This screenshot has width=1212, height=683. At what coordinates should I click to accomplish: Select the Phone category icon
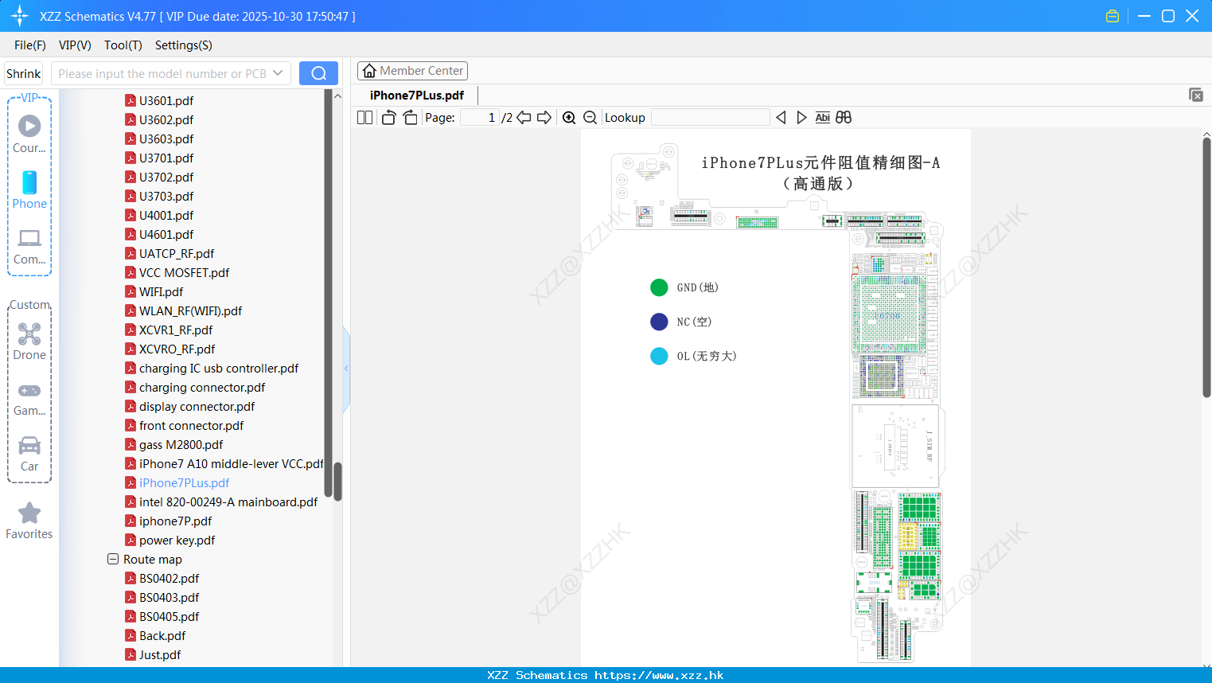point(29,190)
